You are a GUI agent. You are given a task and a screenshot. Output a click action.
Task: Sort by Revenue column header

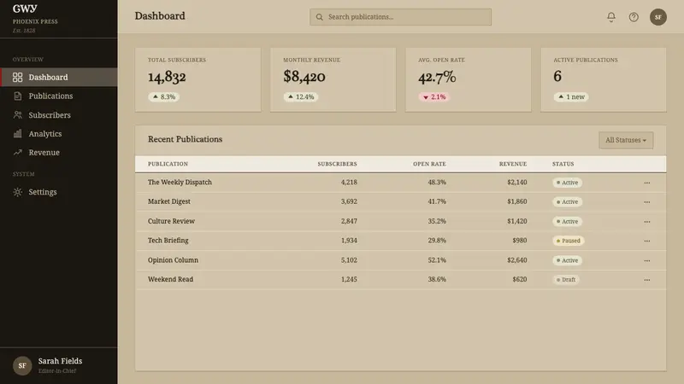[513, 164]
